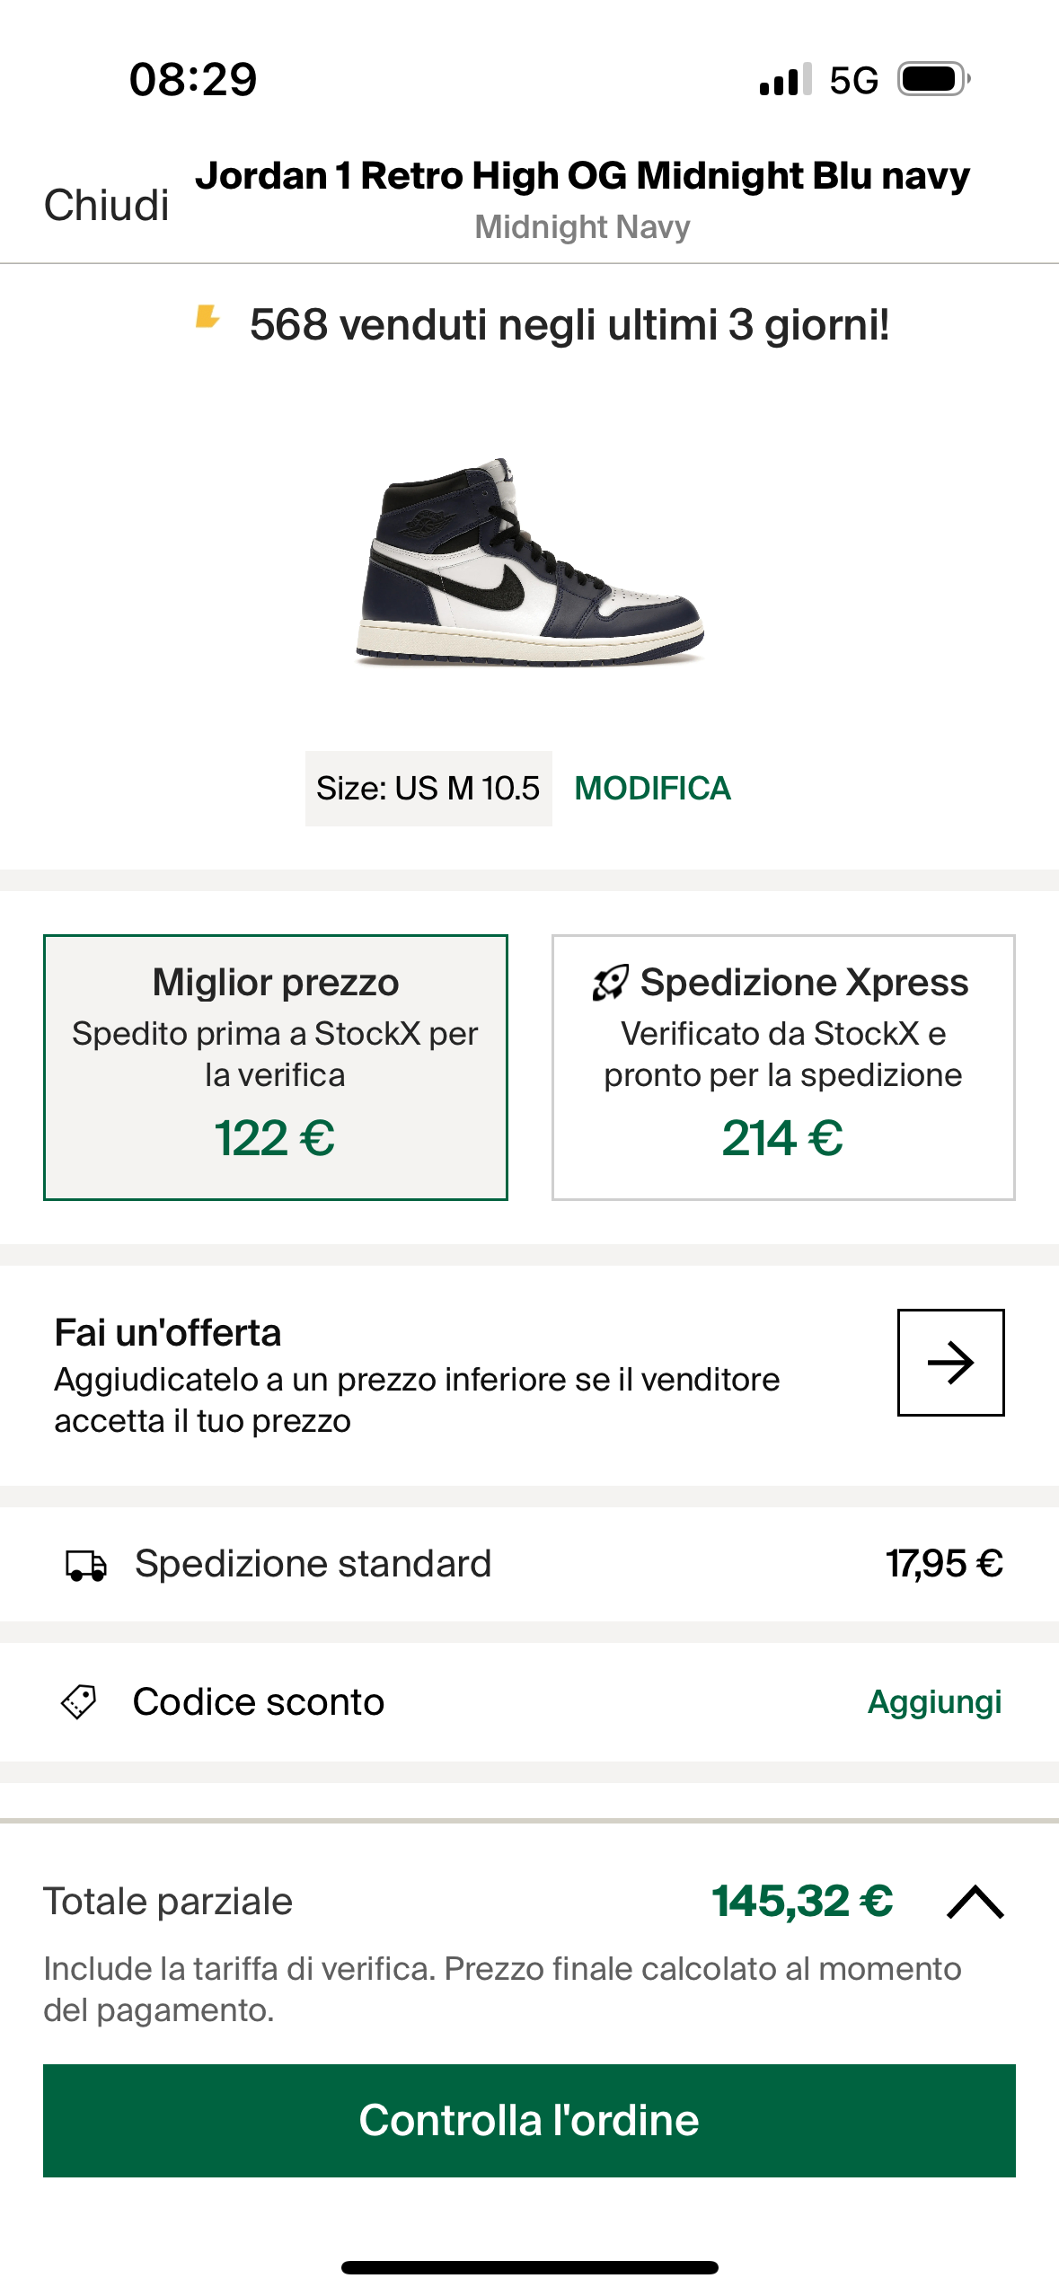Tap Aggiungi to add discount code
The height and width of the screenshot is (2296, 1059).
[x=934, y=1701]
